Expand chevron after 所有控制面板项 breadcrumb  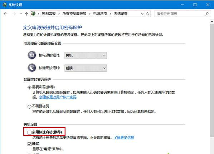(90, 14)
